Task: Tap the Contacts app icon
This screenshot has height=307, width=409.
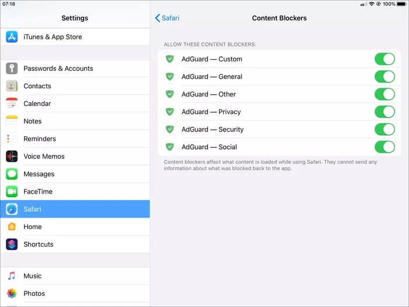Action: [12, 86]
